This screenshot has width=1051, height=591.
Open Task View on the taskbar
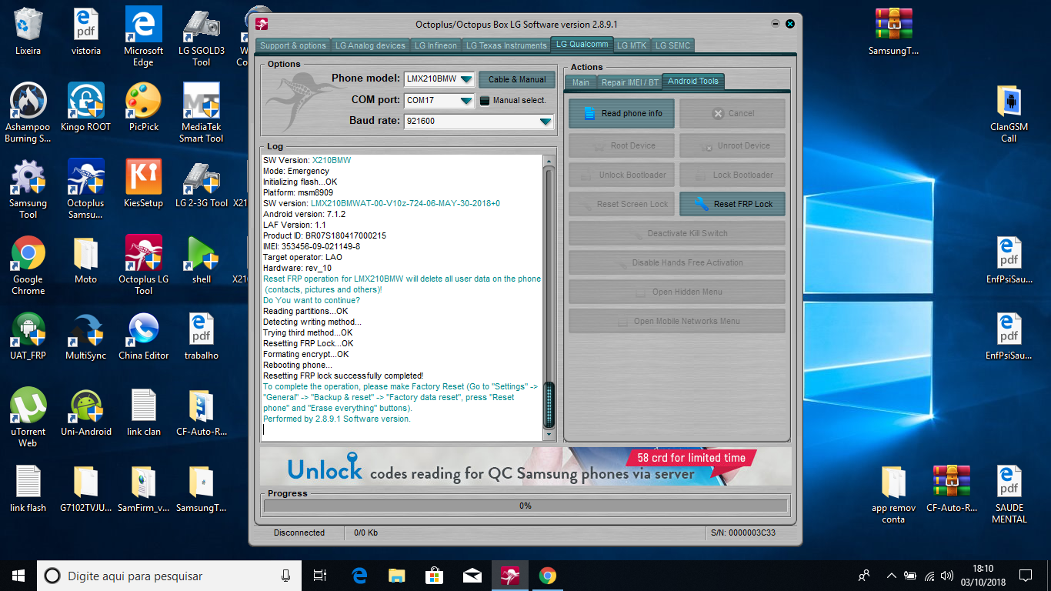[x=320, y=576]
